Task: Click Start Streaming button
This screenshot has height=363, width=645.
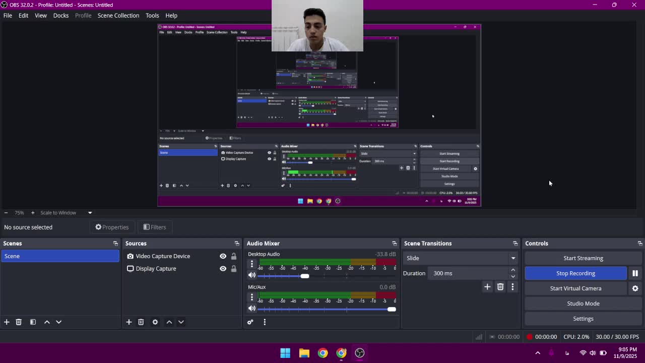Action: pyautogui.click(x=583, y=258)
